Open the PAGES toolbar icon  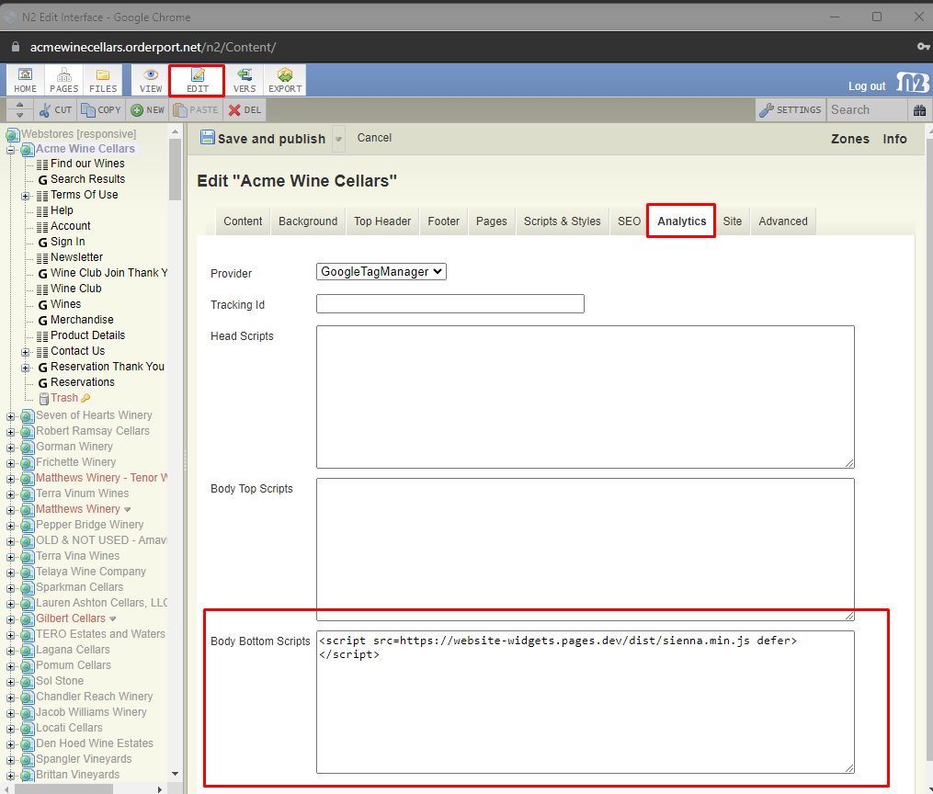pyautogui.click(x=63, y=80)
